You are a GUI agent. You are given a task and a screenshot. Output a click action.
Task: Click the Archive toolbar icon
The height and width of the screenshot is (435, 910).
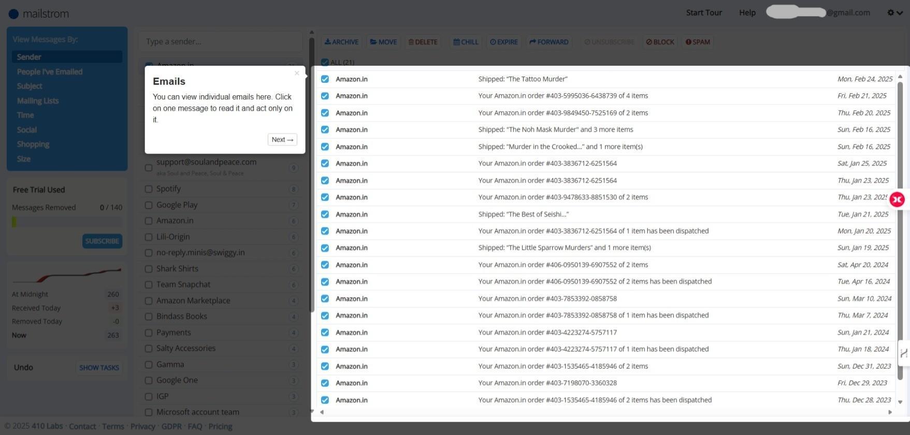[328, 42]
